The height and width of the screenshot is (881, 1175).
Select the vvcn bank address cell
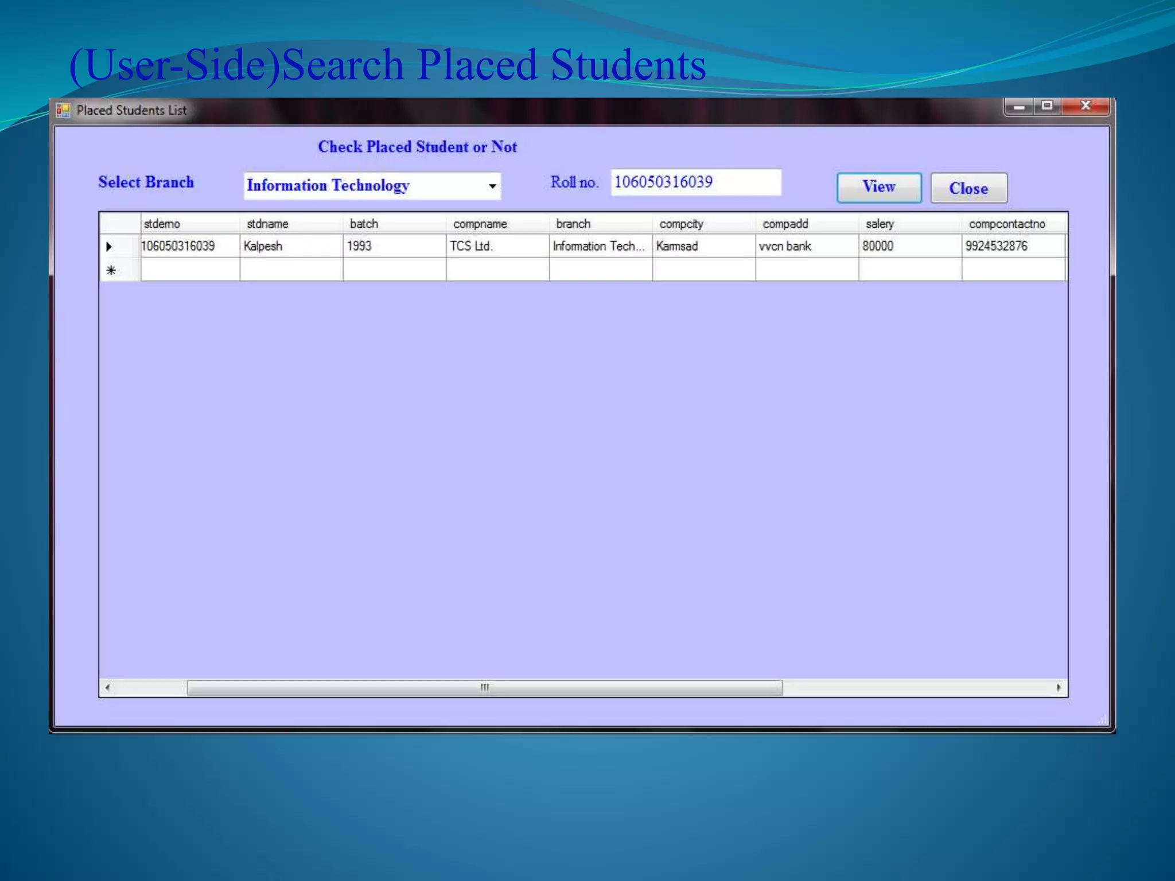[x=807, y=246]
